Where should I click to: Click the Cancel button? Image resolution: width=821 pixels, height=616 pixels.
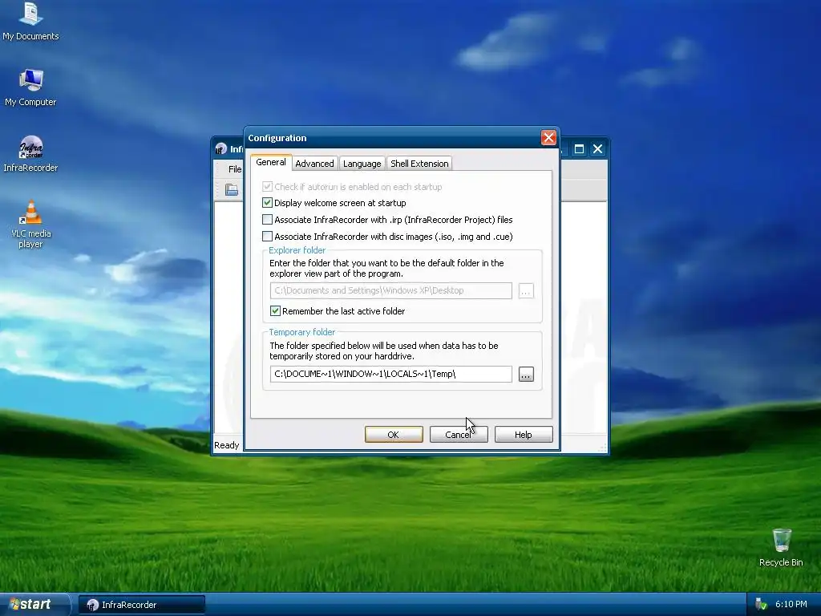[x=458, y=434]
